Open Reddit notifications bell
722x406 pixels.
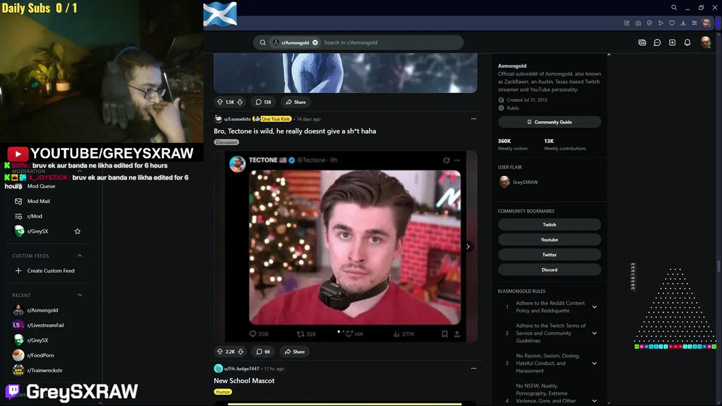[x=687, y=42]
